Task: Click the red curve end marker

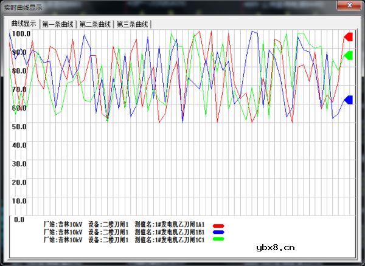Action: (349, 37)
